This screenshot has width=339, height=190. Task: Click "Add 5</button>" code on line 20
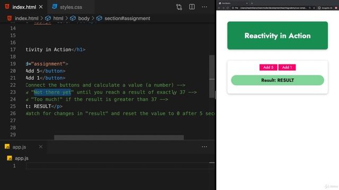click(x=46, y=71)
